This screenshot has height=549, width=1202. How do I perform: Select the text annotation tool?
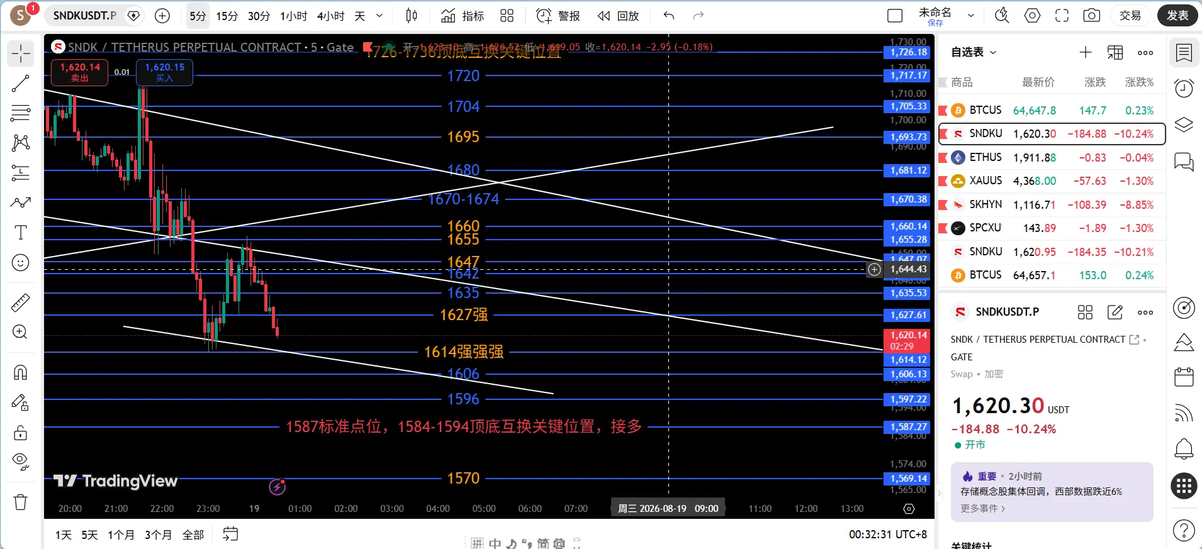(x=21, y=233)
